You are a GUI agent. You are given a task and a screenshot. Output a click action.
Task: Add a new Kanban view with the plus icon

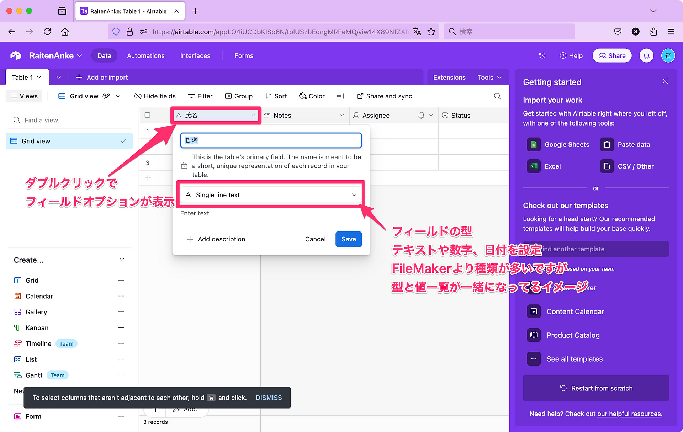coord(121,327)
